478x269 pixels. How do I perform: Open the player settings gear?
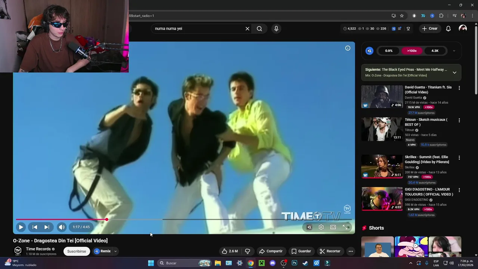click(x=321, y=227)
